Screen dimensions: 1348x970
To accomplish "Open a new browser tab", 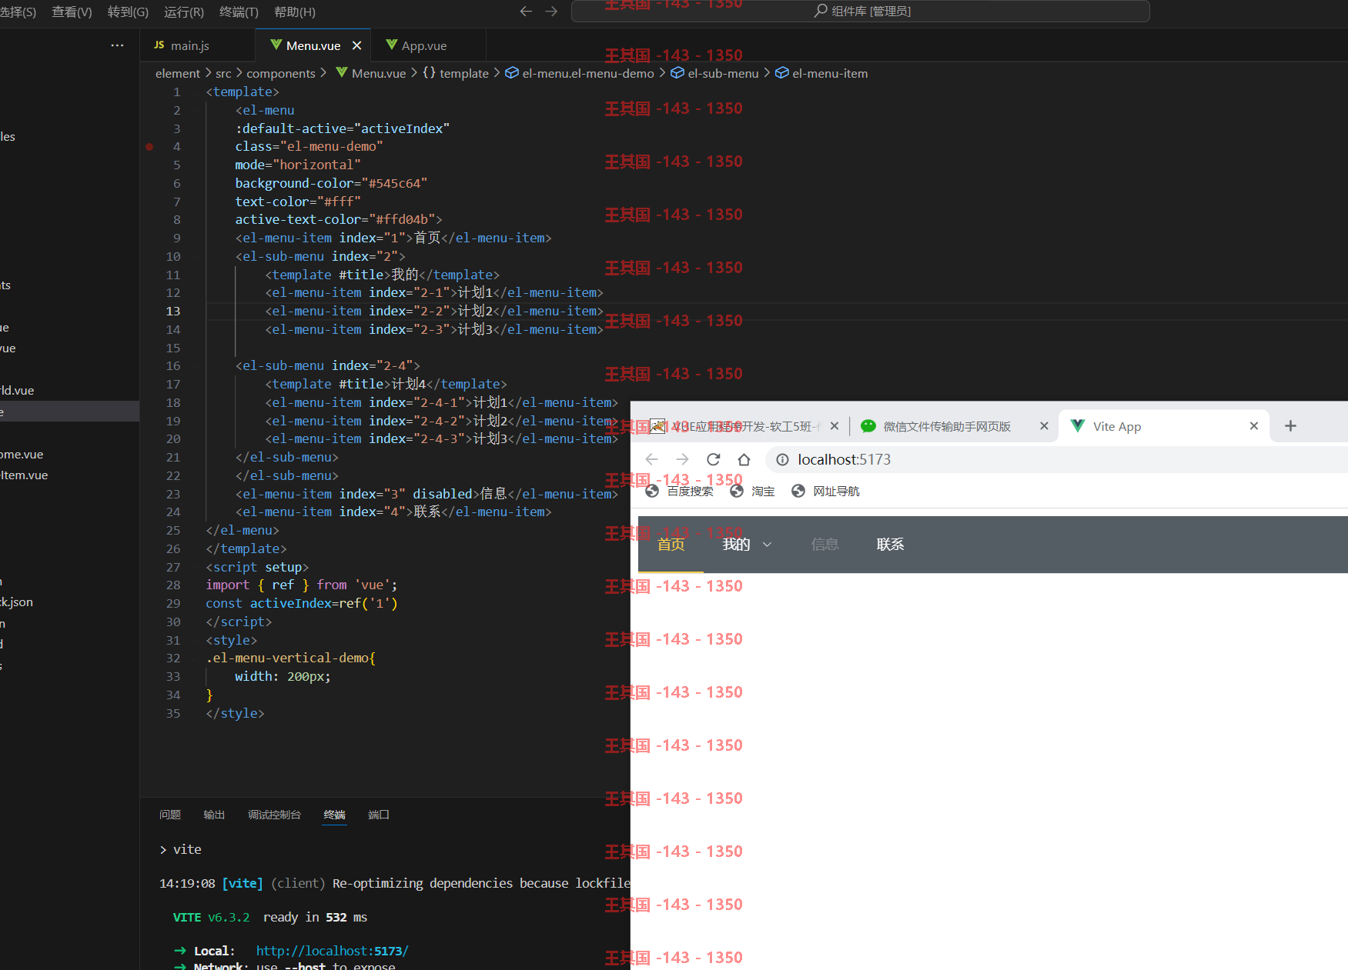I will (1291, 425).
